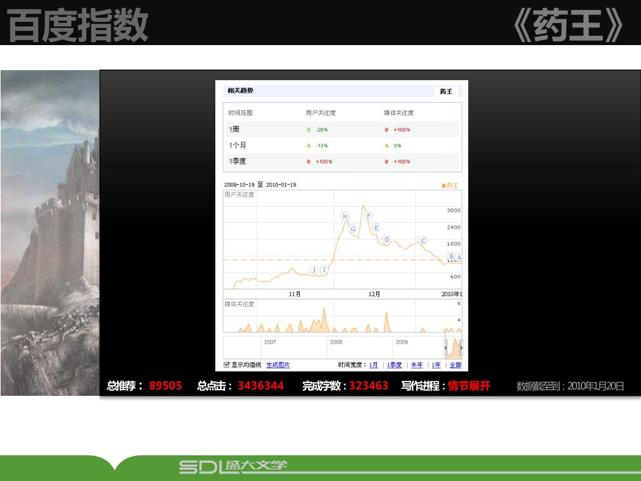Set time width to 1季度
Viewport: 641px width, 481px height.
click(394, 365)
